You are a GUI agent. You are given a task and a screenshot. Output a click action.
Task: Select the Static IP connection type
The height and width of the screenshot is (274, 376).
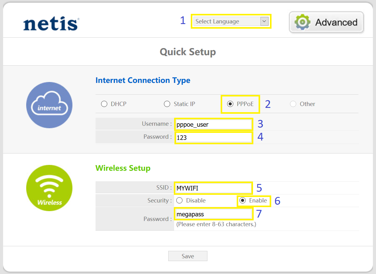coord(167,104)
